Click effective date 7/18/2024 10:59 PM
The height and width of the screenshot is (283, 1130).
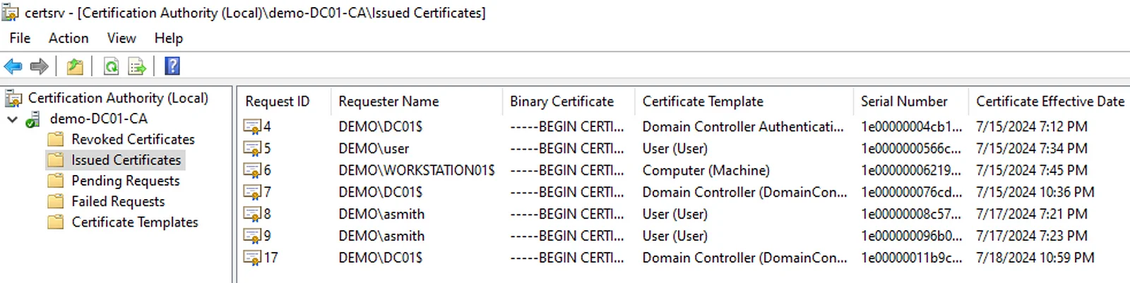click(x=1035, y=258)
